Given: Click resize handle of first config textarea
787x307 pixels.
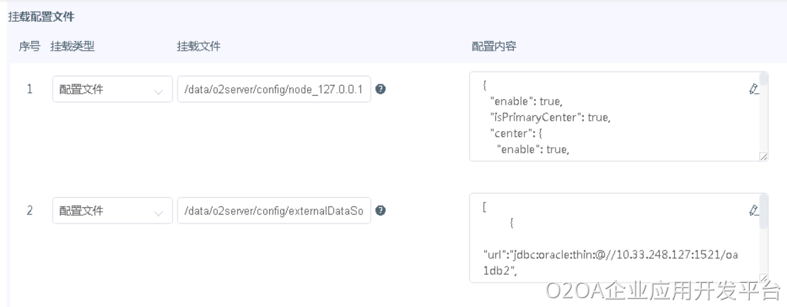Looking at the screenshot, I should (x=763, y=157).
